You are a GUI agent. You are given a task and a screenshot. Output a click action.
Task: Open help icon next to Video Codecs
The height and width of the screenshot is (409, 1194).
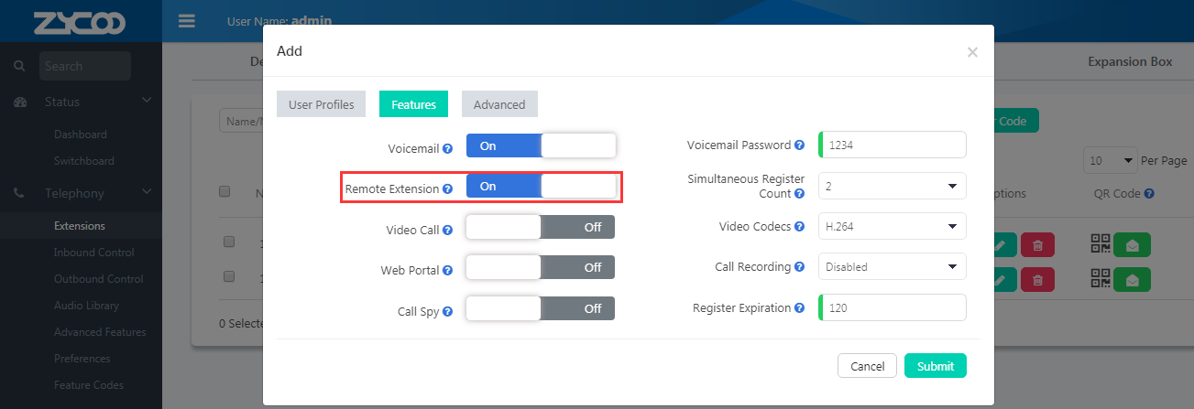[x=799, y=226]
